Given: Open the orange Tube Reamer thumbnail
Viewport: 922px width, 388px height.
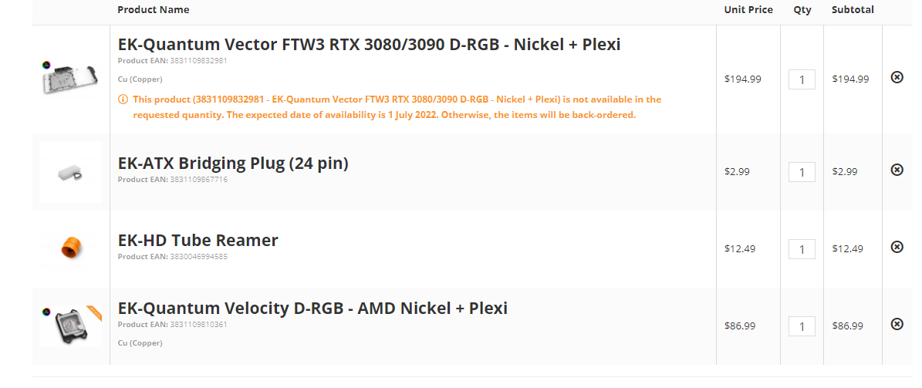Looking at the screenshot, I should [71, 248].
